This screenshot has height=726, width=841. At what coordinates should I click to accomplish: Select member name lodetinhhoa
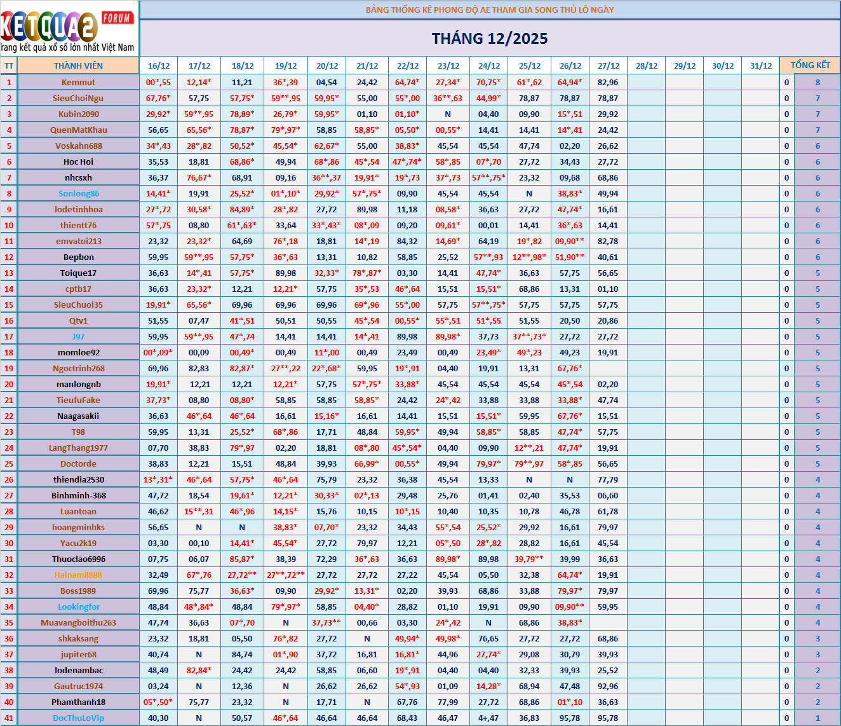click(78, 209)
